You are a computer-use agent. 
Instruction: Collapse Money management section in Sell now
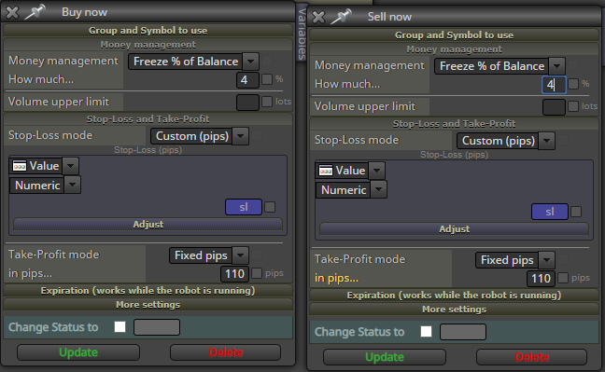coord(454,49)
